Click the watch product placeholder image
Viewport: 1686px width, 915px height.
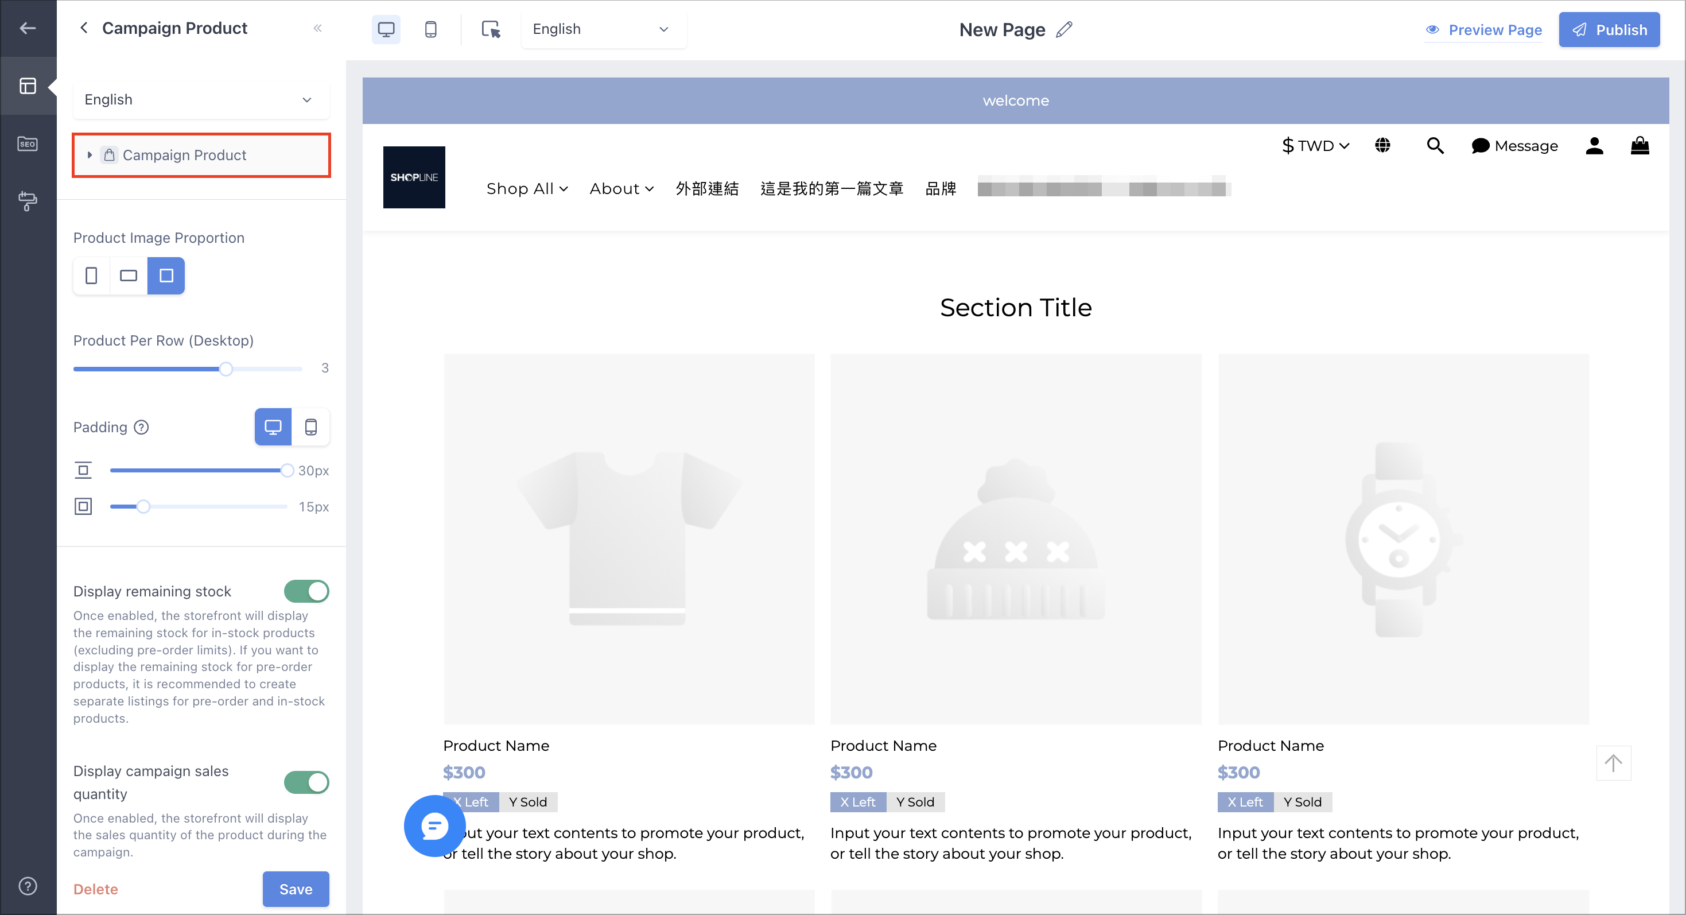[1403, 538]
